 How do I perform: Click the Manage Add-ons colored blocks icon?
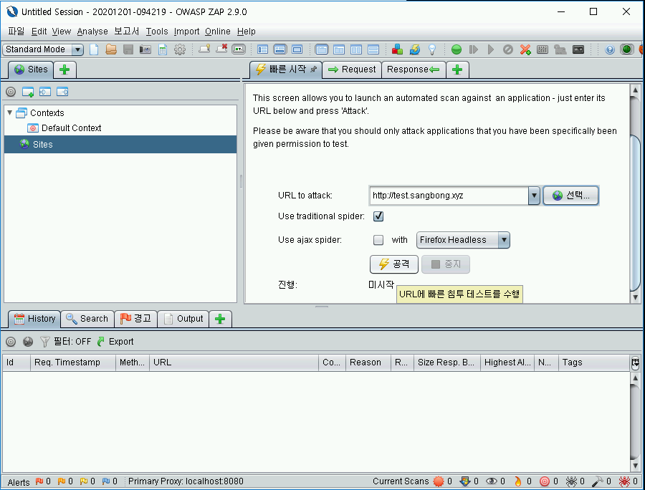coord(397,49)
